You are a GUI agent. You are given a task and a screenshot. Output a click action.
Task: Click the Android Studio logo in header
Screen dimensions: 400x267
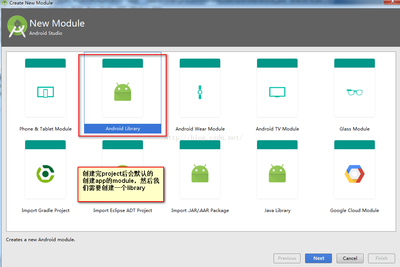17,27
